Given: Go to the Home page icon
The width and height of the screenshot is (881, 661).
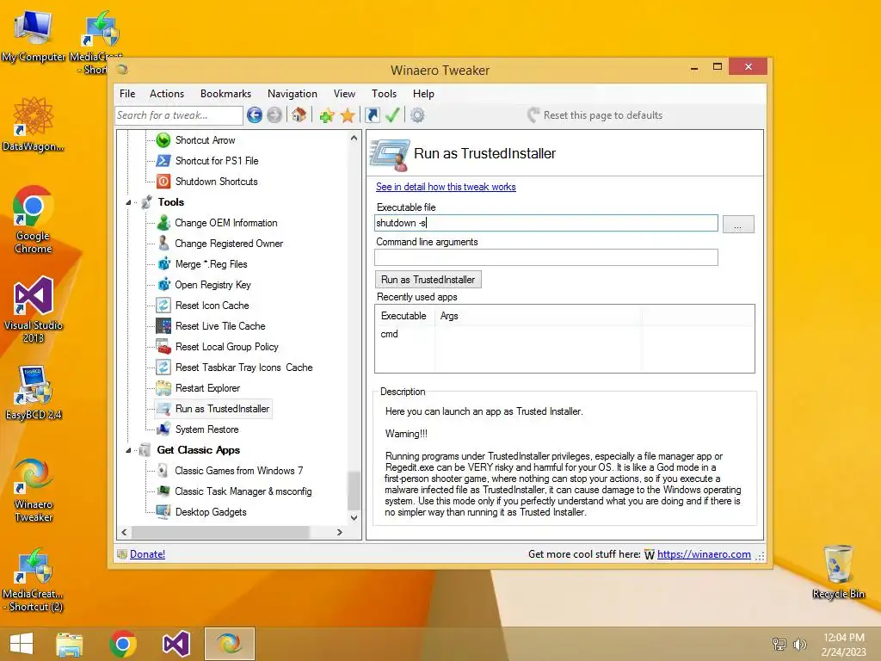Looking at the screenshot, I should 299,115.
